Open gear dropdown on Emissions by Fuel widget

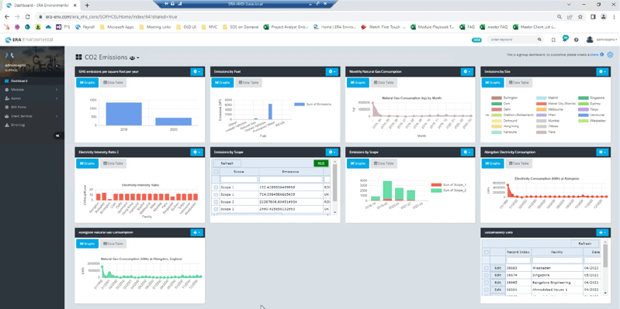click(x=332, y=72)
